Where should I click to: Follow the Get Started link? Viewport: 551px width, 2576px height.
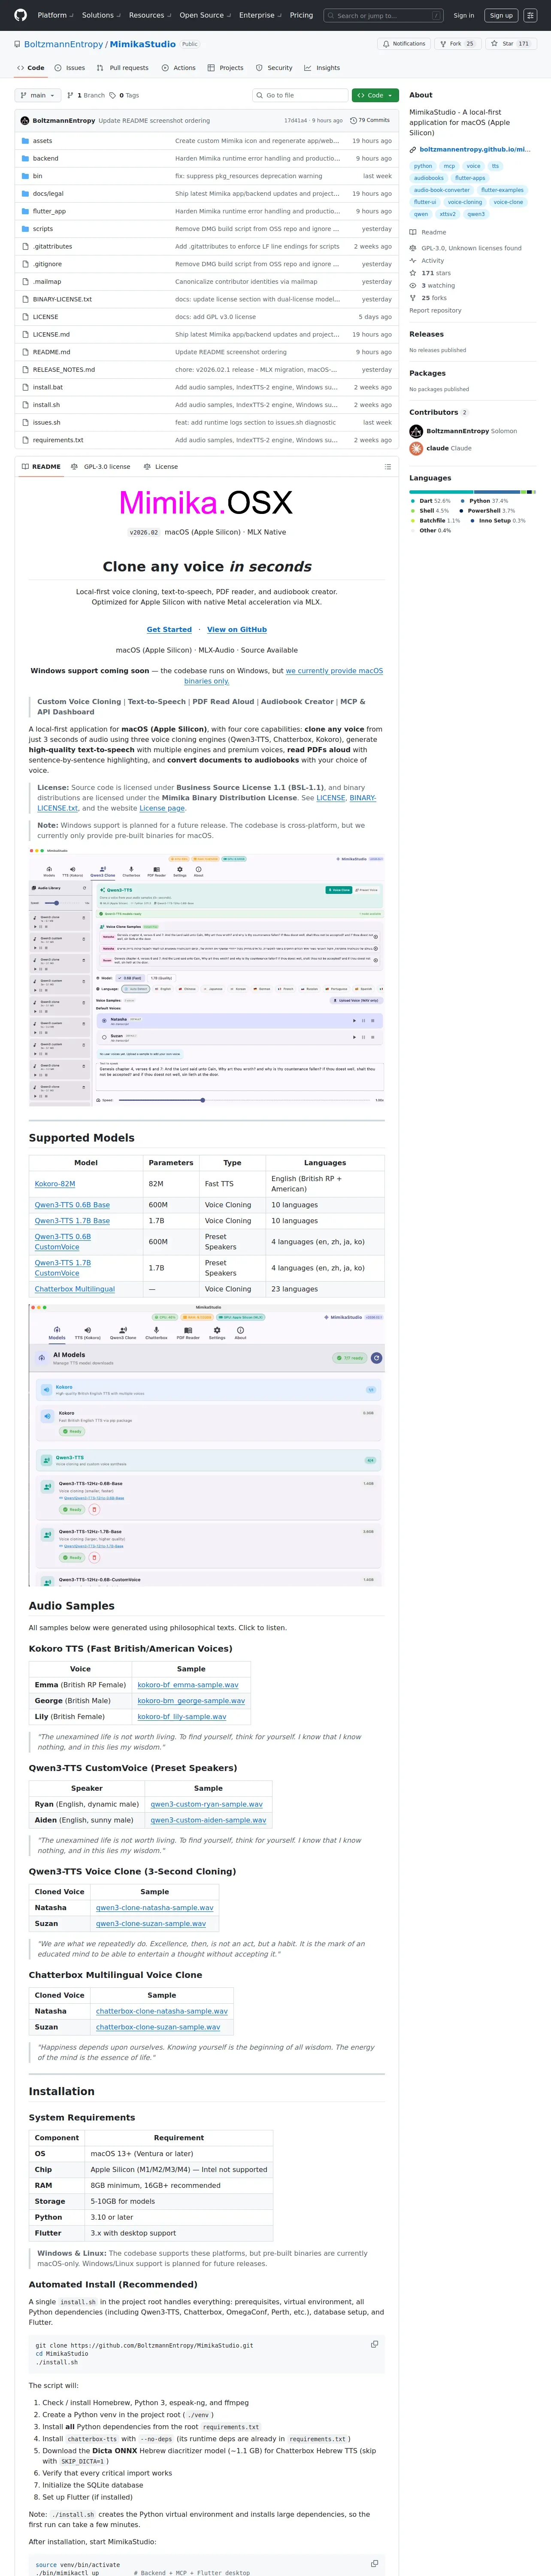tap(169, 630)
